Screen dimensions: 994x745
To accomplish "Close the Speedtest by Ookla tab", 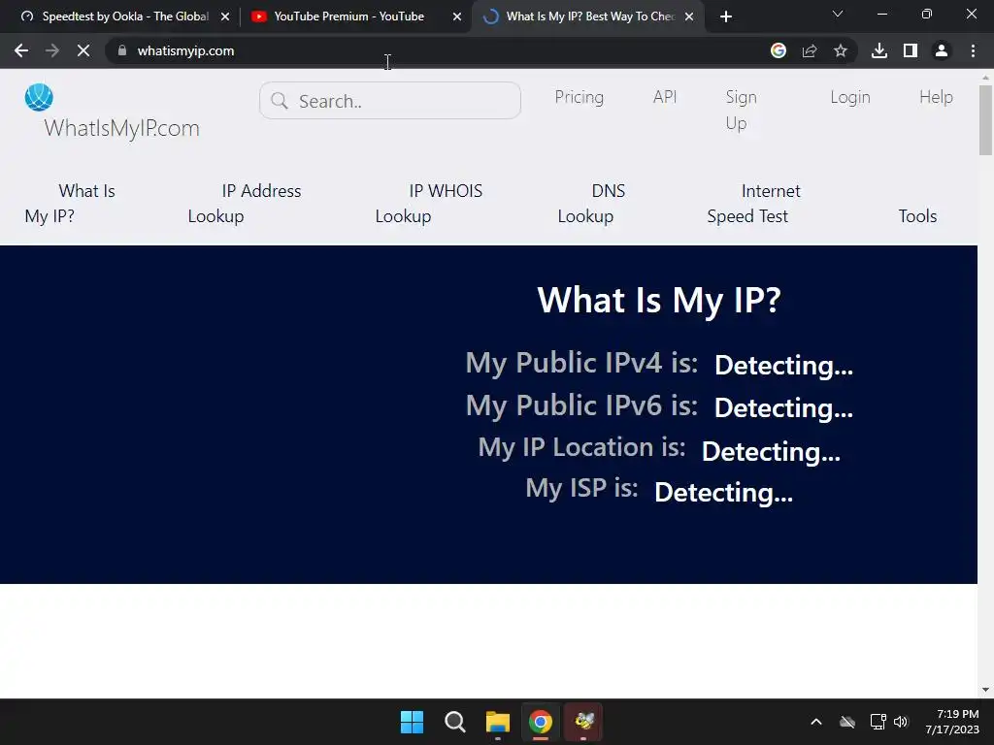I will (x=225, y=16).
